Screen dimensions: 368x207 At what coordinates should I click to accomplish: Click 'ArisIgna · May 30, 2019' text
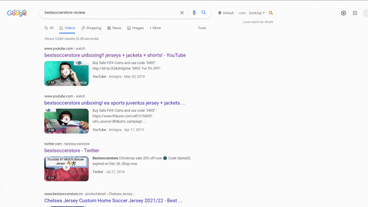[127, 76]
